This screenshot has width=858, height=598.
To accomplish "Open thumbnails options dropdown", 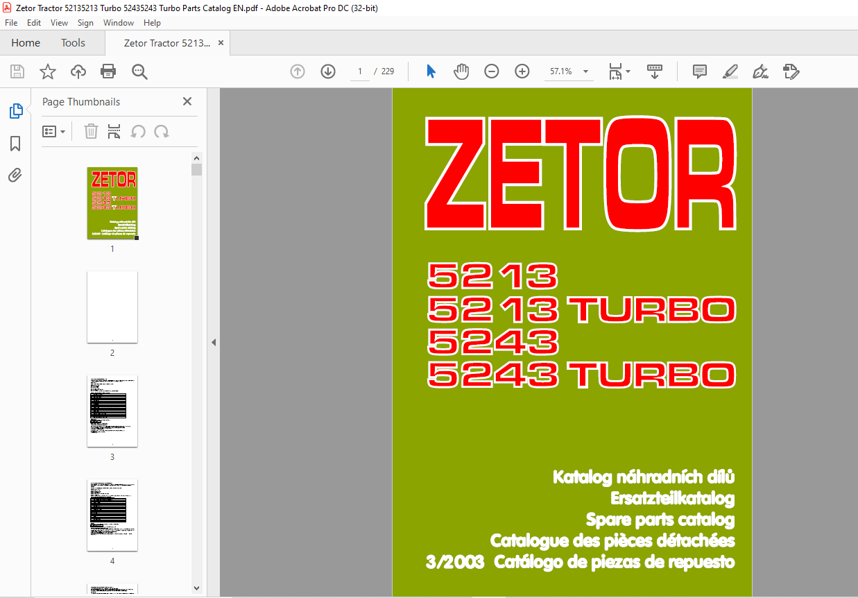I will (53, 131).
